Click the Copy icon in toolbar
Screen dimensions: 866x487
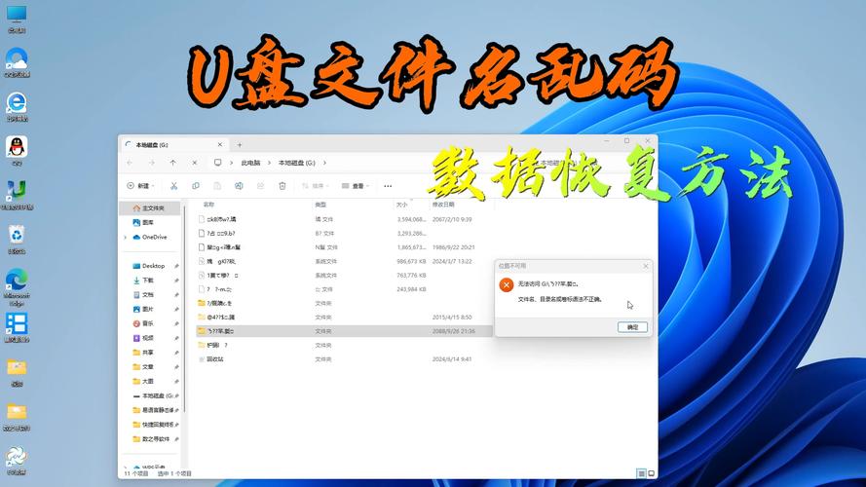click(196, 186)
